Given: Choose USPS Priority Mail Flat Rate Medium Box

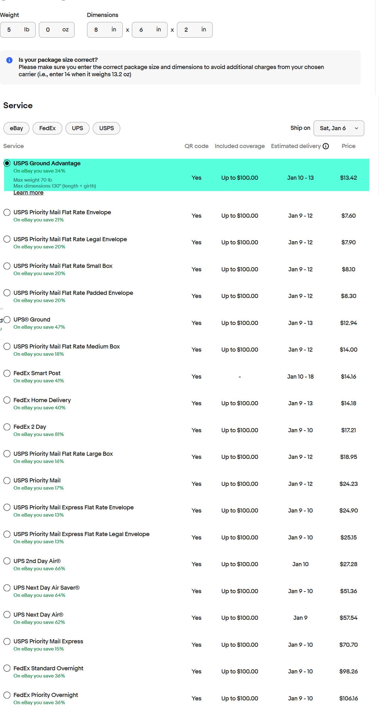Looking at the screenshot, I should 7,346.
